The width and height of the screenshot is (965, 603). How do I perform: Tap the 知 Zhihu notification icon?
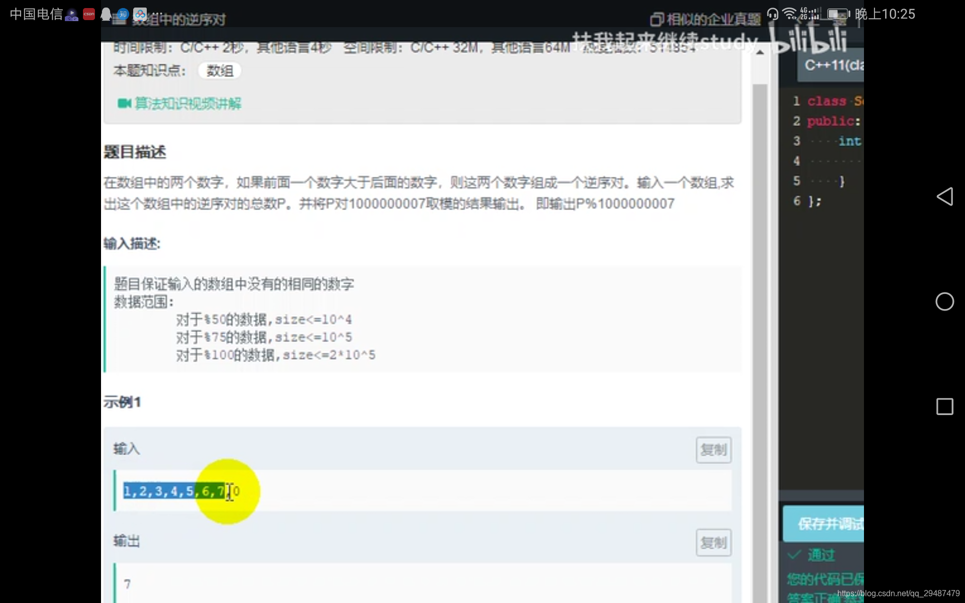[123, 14]
